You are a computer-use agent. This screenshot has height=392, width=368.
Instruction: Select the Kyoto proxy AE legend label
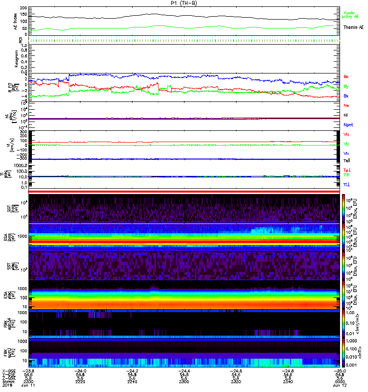[350, 15]
